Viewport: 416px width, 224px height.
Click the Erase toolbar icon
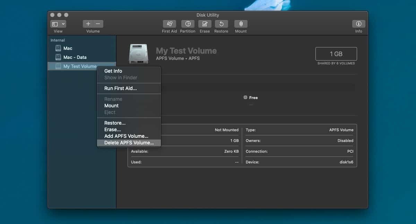click(x=205, y=24)
